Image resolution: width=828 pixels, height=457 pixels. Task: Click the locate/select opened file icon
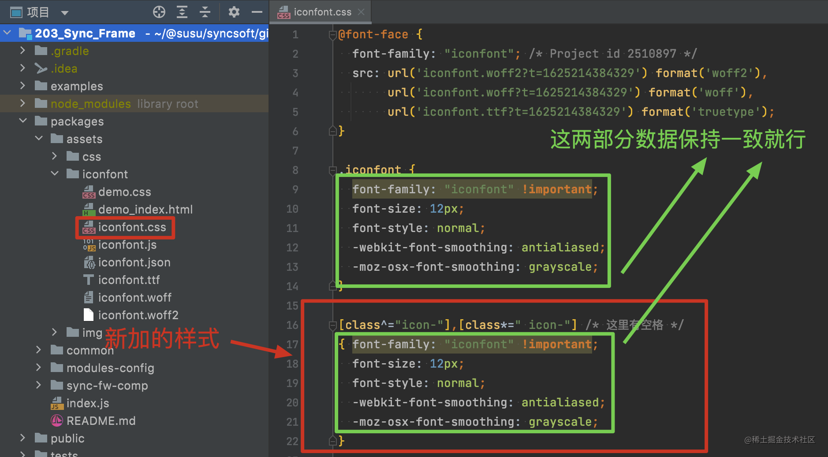pyautogui.click(x=159, y=12)
